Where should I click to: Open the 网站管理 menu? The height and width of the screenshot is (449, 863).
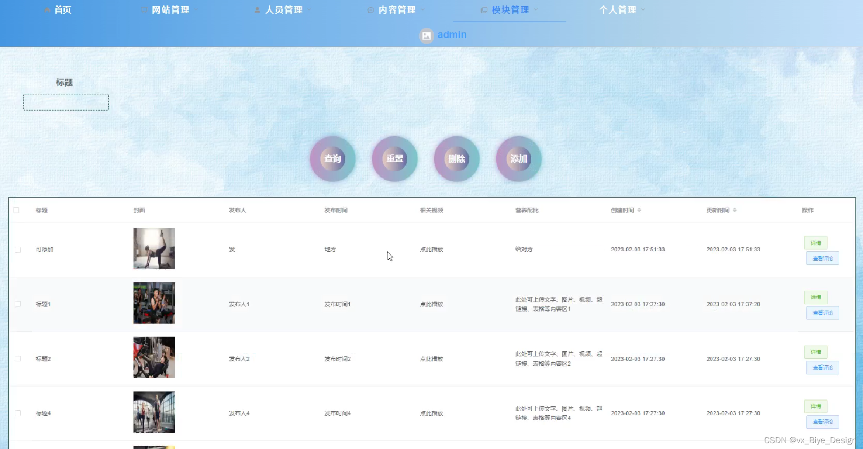point(170,10)
